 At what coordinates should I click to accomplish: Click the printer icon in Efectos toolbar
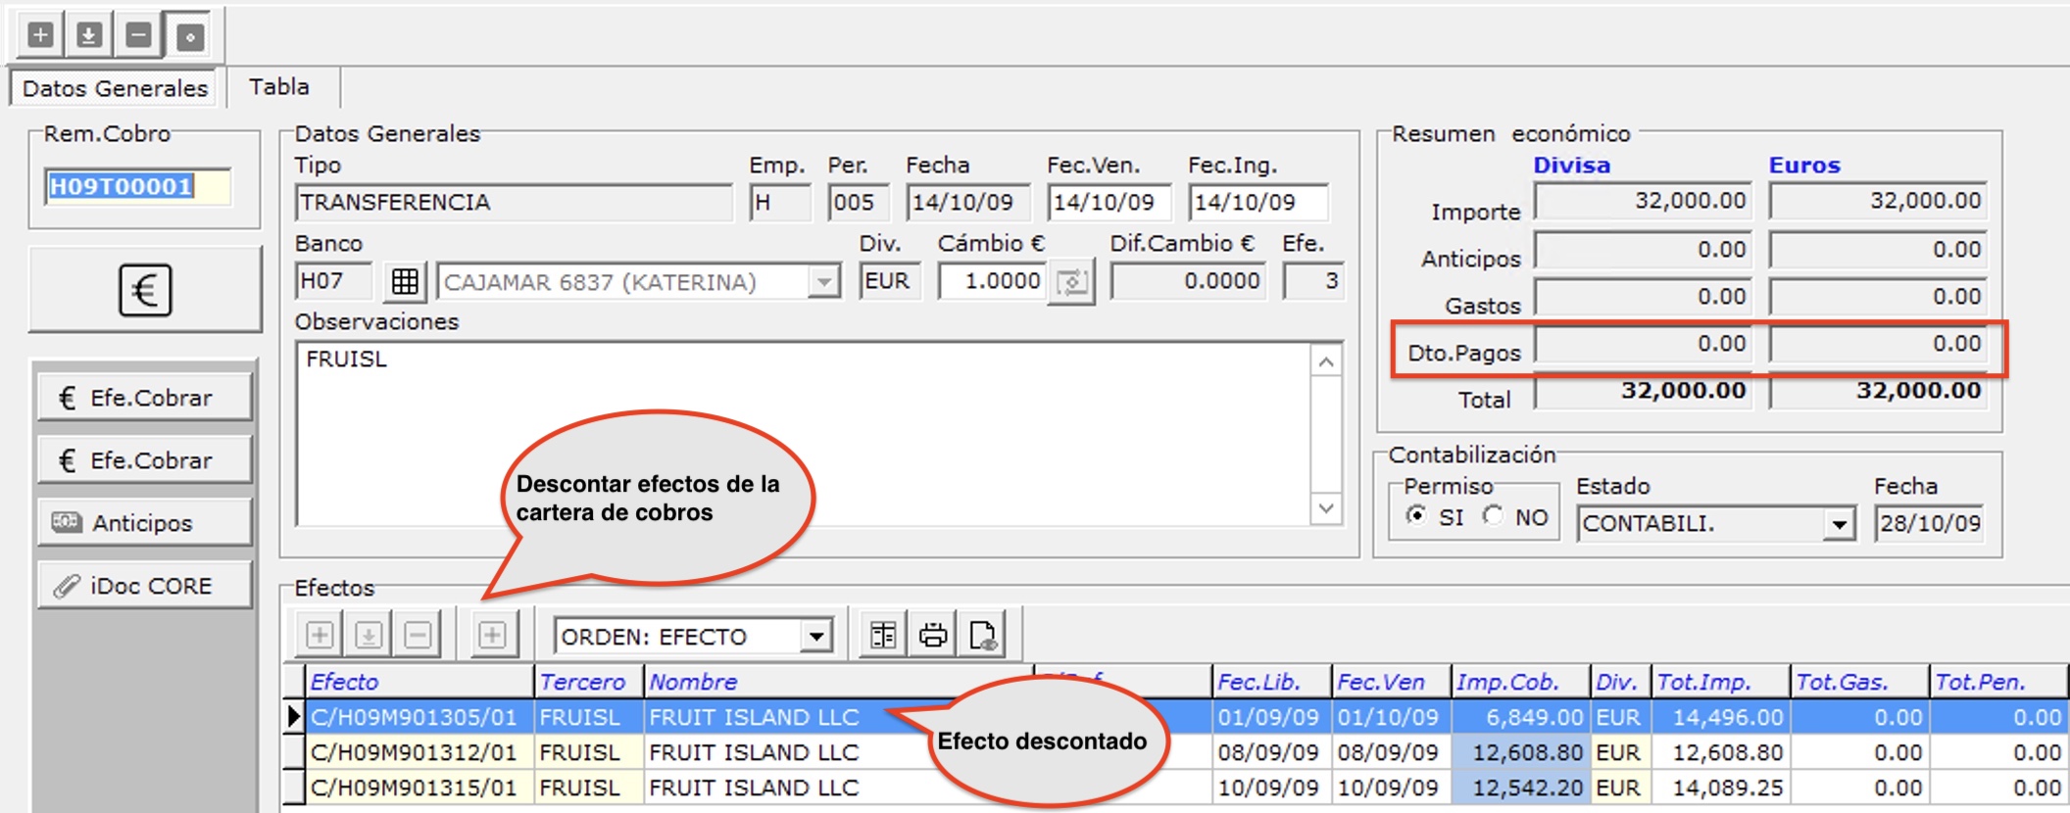coord(932,636)
